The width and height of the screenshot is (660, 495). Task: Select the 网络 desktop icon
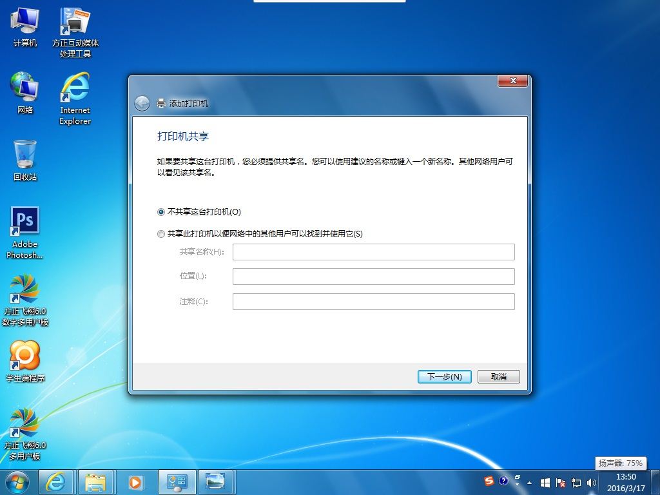tap(25, 93)
